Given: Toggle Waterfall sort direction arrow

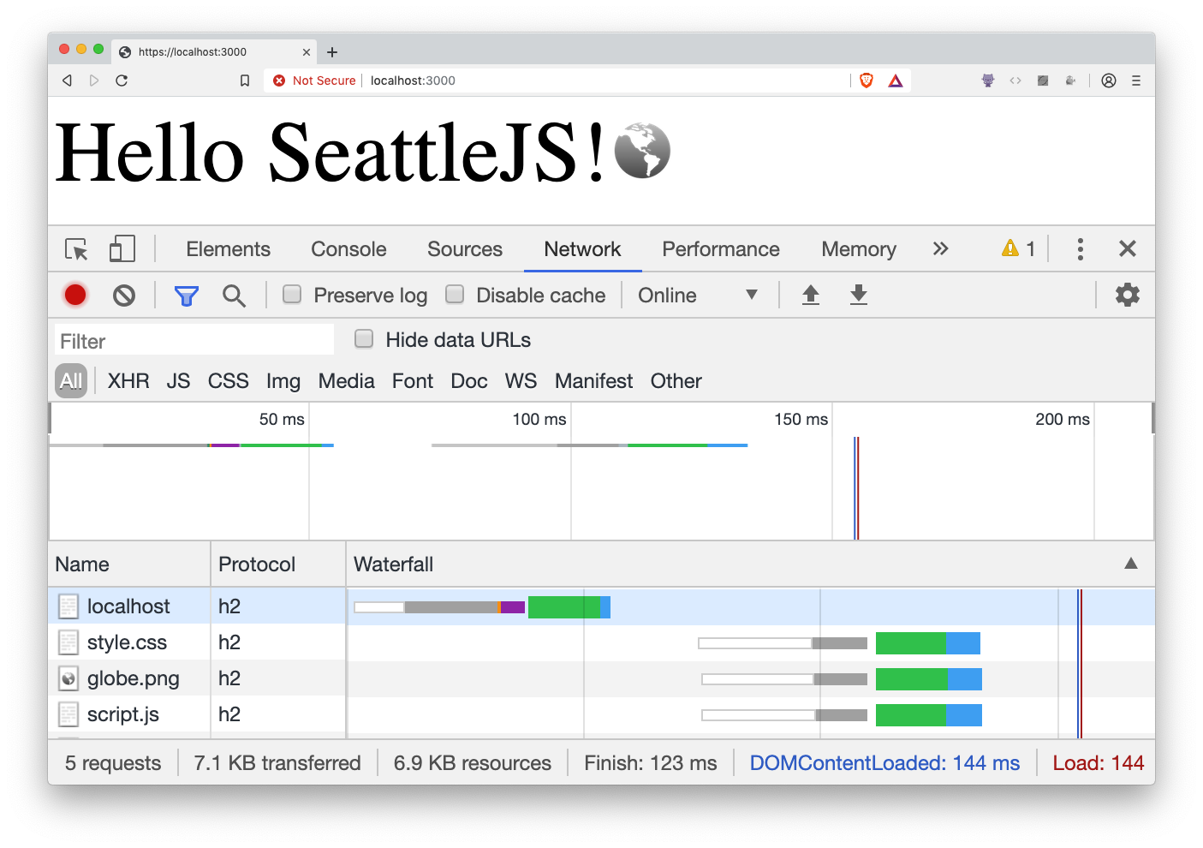Looking at the screenshot, I should pyautogui.click(x=1131, y=563).
